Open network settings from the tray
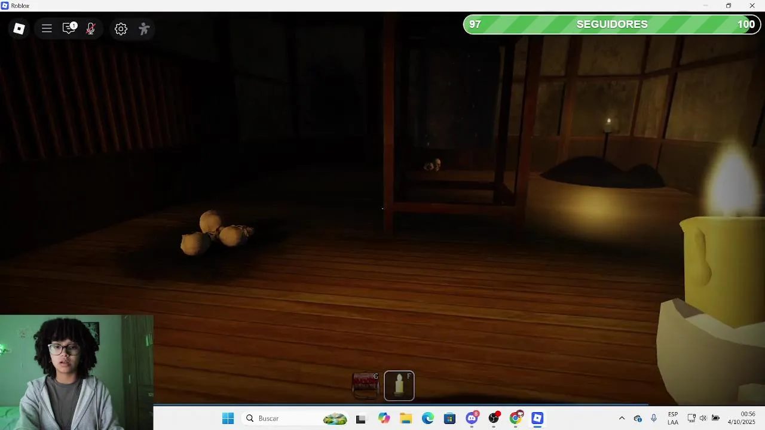The image size is (765, 430). pos(691,419)
